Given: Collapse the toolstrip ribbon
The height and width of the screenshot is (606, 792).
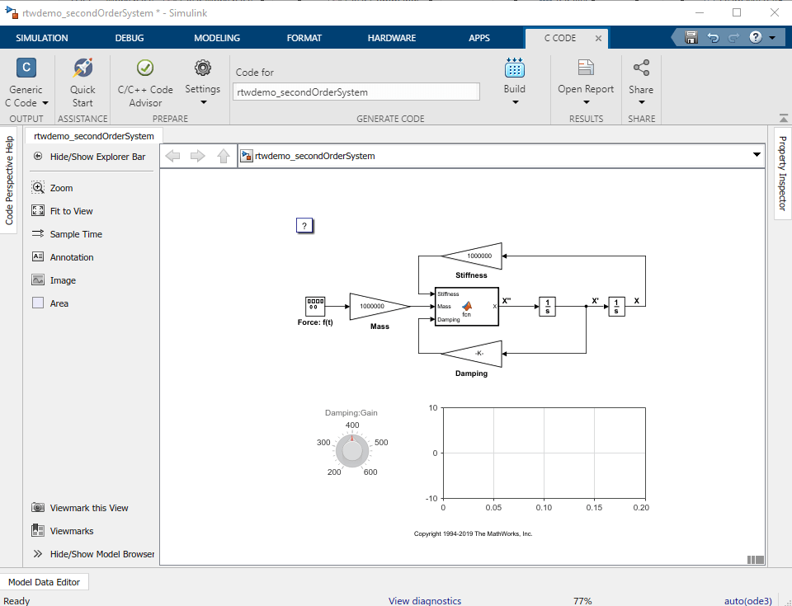Looking at the screenshot, I should (784, 118).
